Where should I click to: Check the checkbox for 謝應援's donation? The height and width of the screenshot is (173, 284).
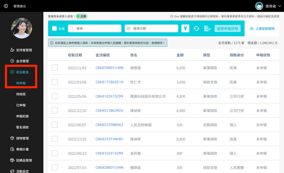pos(54,67)
